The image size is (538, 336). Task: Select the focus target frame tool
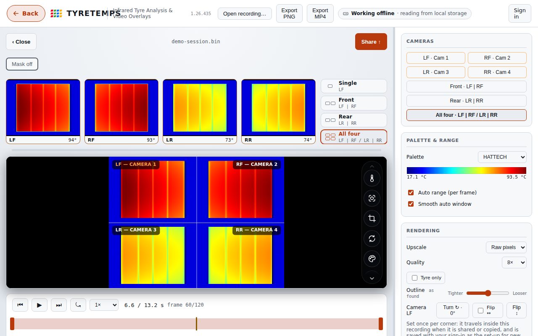pyautogui.click(x=372, y=198)
